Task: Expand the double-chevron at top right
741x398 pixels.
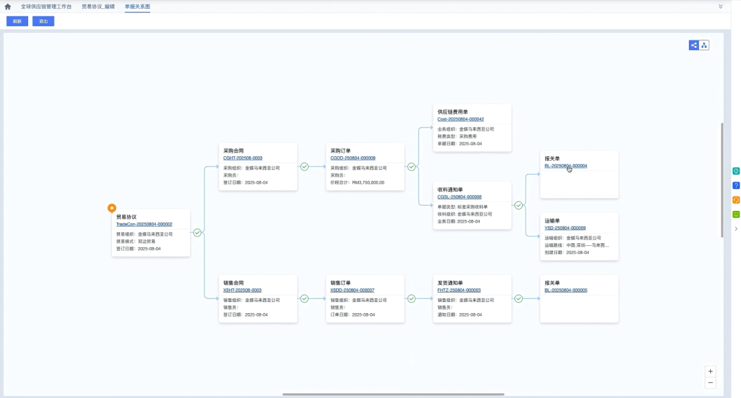Action: click(x=720, y=6)
